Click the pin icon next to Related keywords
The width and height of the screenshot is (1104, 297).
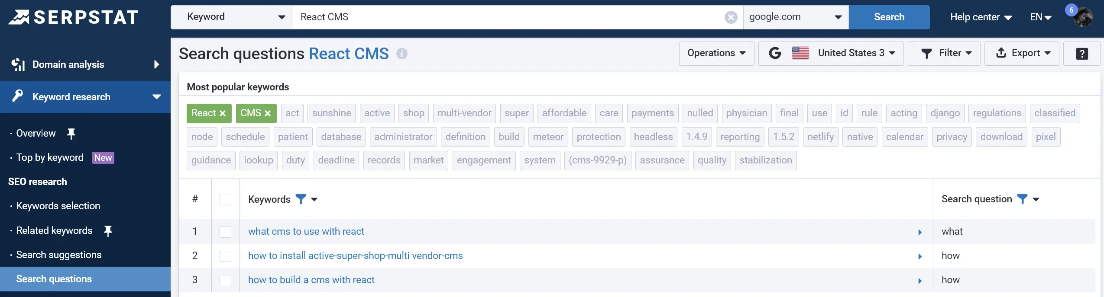pyautogui.click(x=108, y=231)
